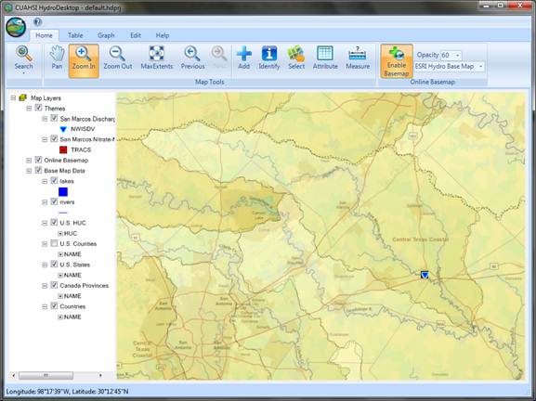Screen dimensions: 536x401
Task: Click the TRACS red color swatch
Action: click(x=63, y=149)
